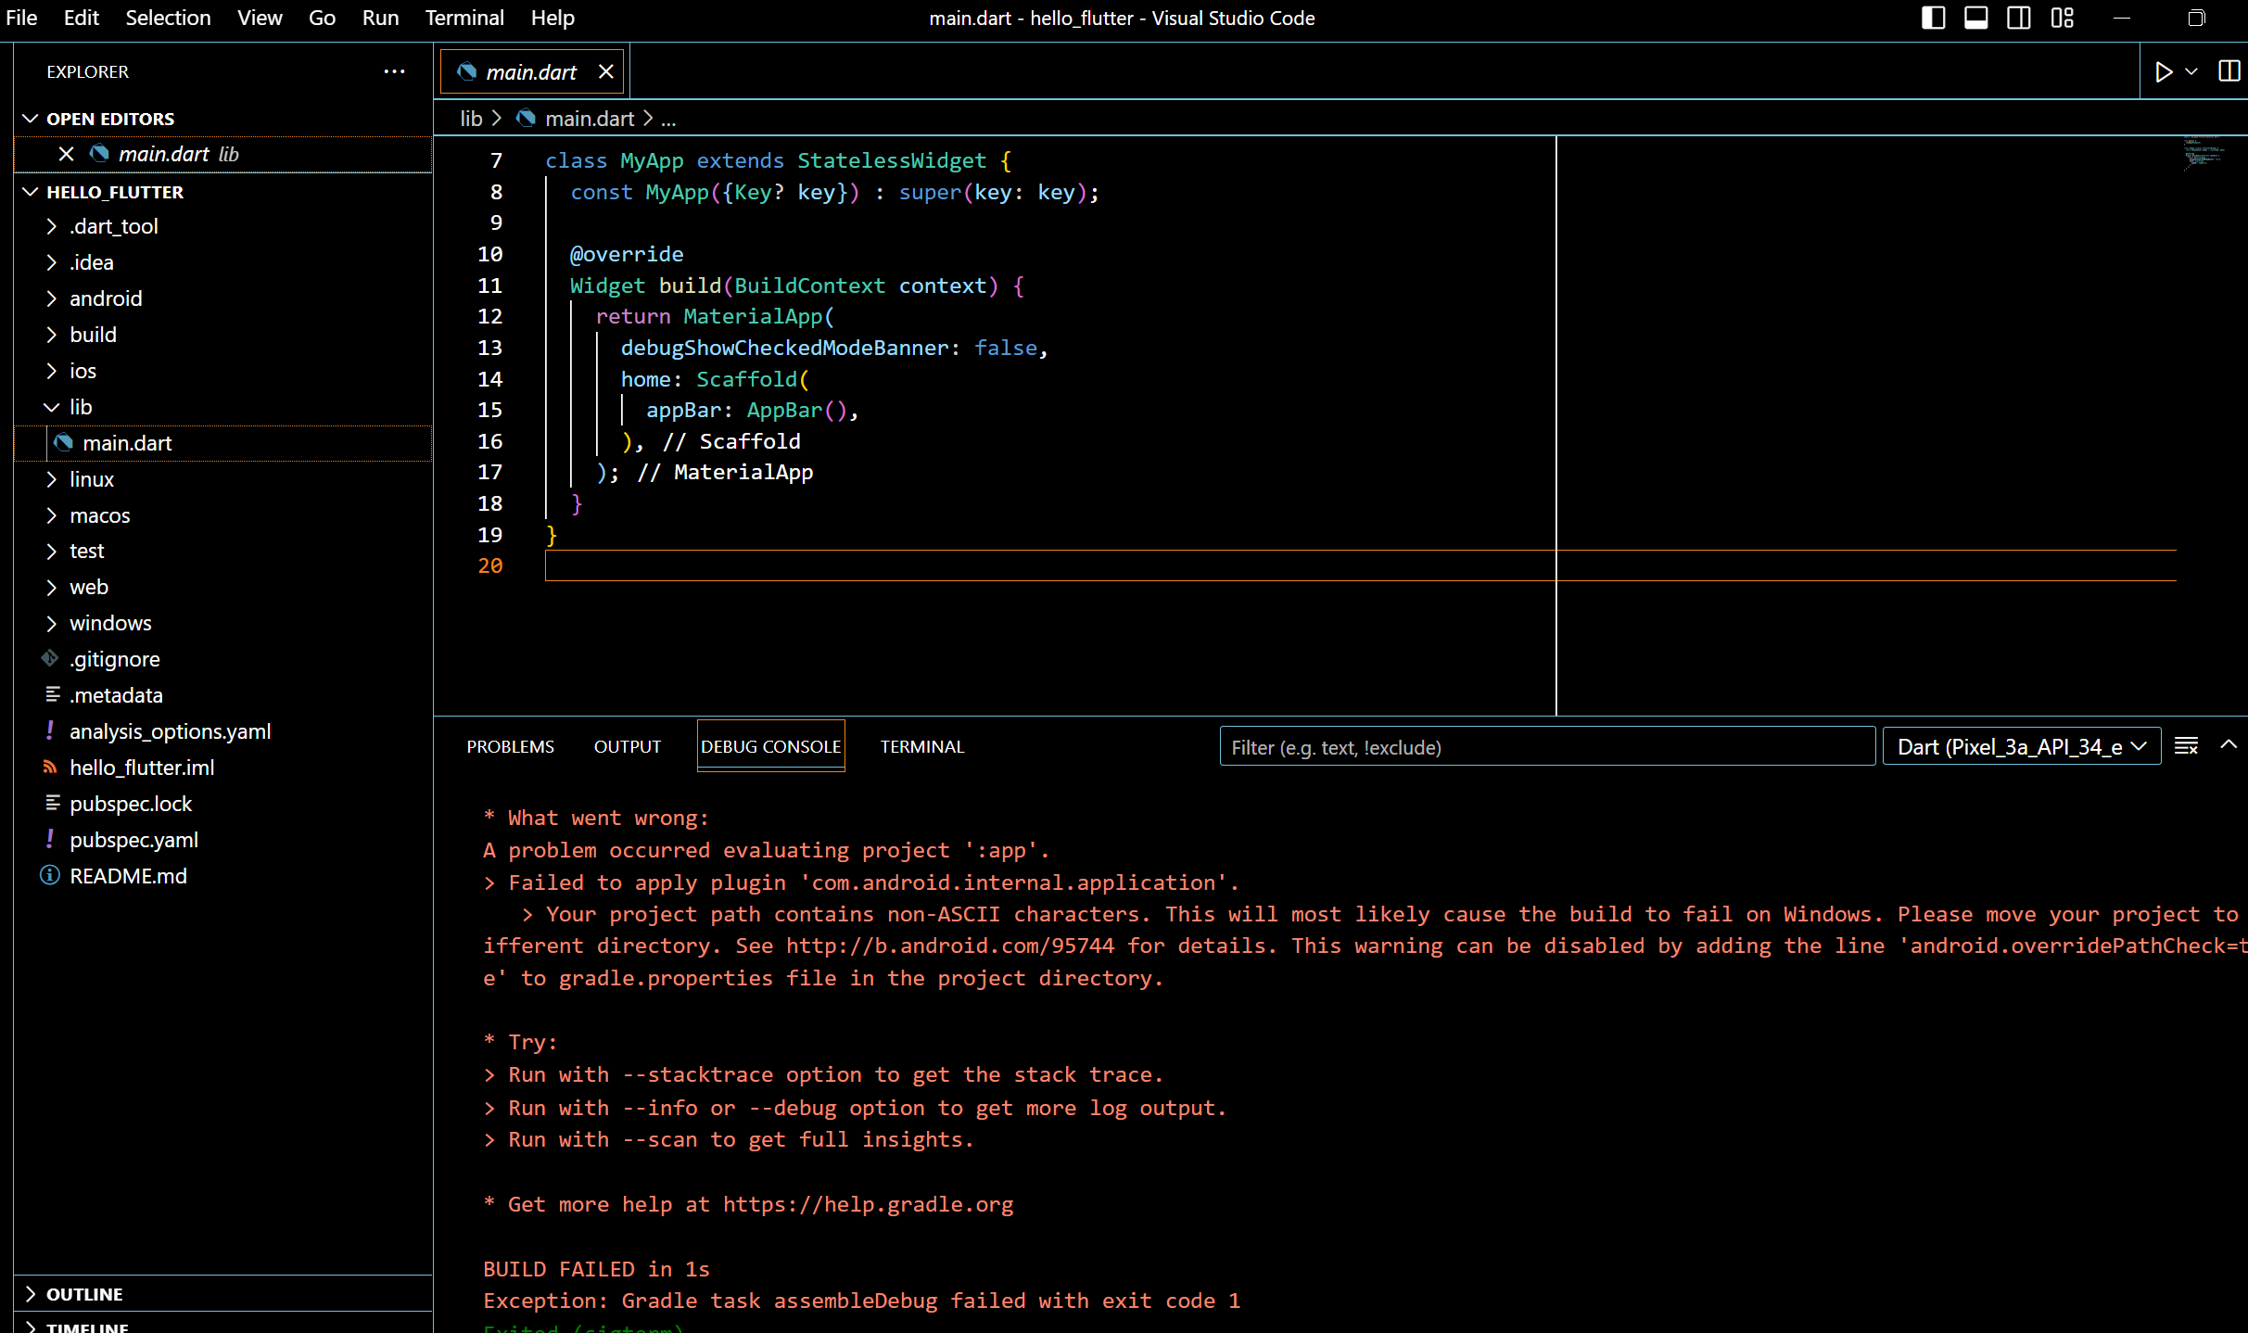The image size is (2248, 1333).
Task: Maximize the panel with up chevron
Action: tap(2229, 744)
